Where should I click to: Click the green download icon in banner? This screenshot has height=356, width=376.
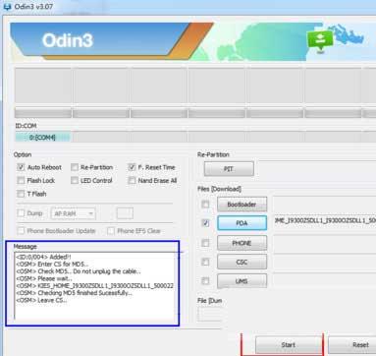pyautogui.click(x=320, y=40)
